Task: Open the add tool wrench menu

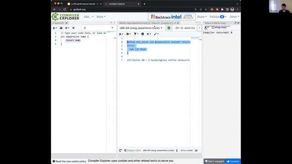Action: pos(156,34)
